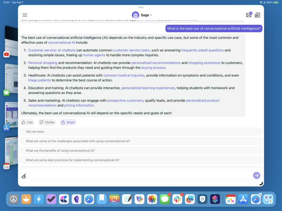
Task: Open the 'AI chatbots' link
Action: tap(67, 50)
